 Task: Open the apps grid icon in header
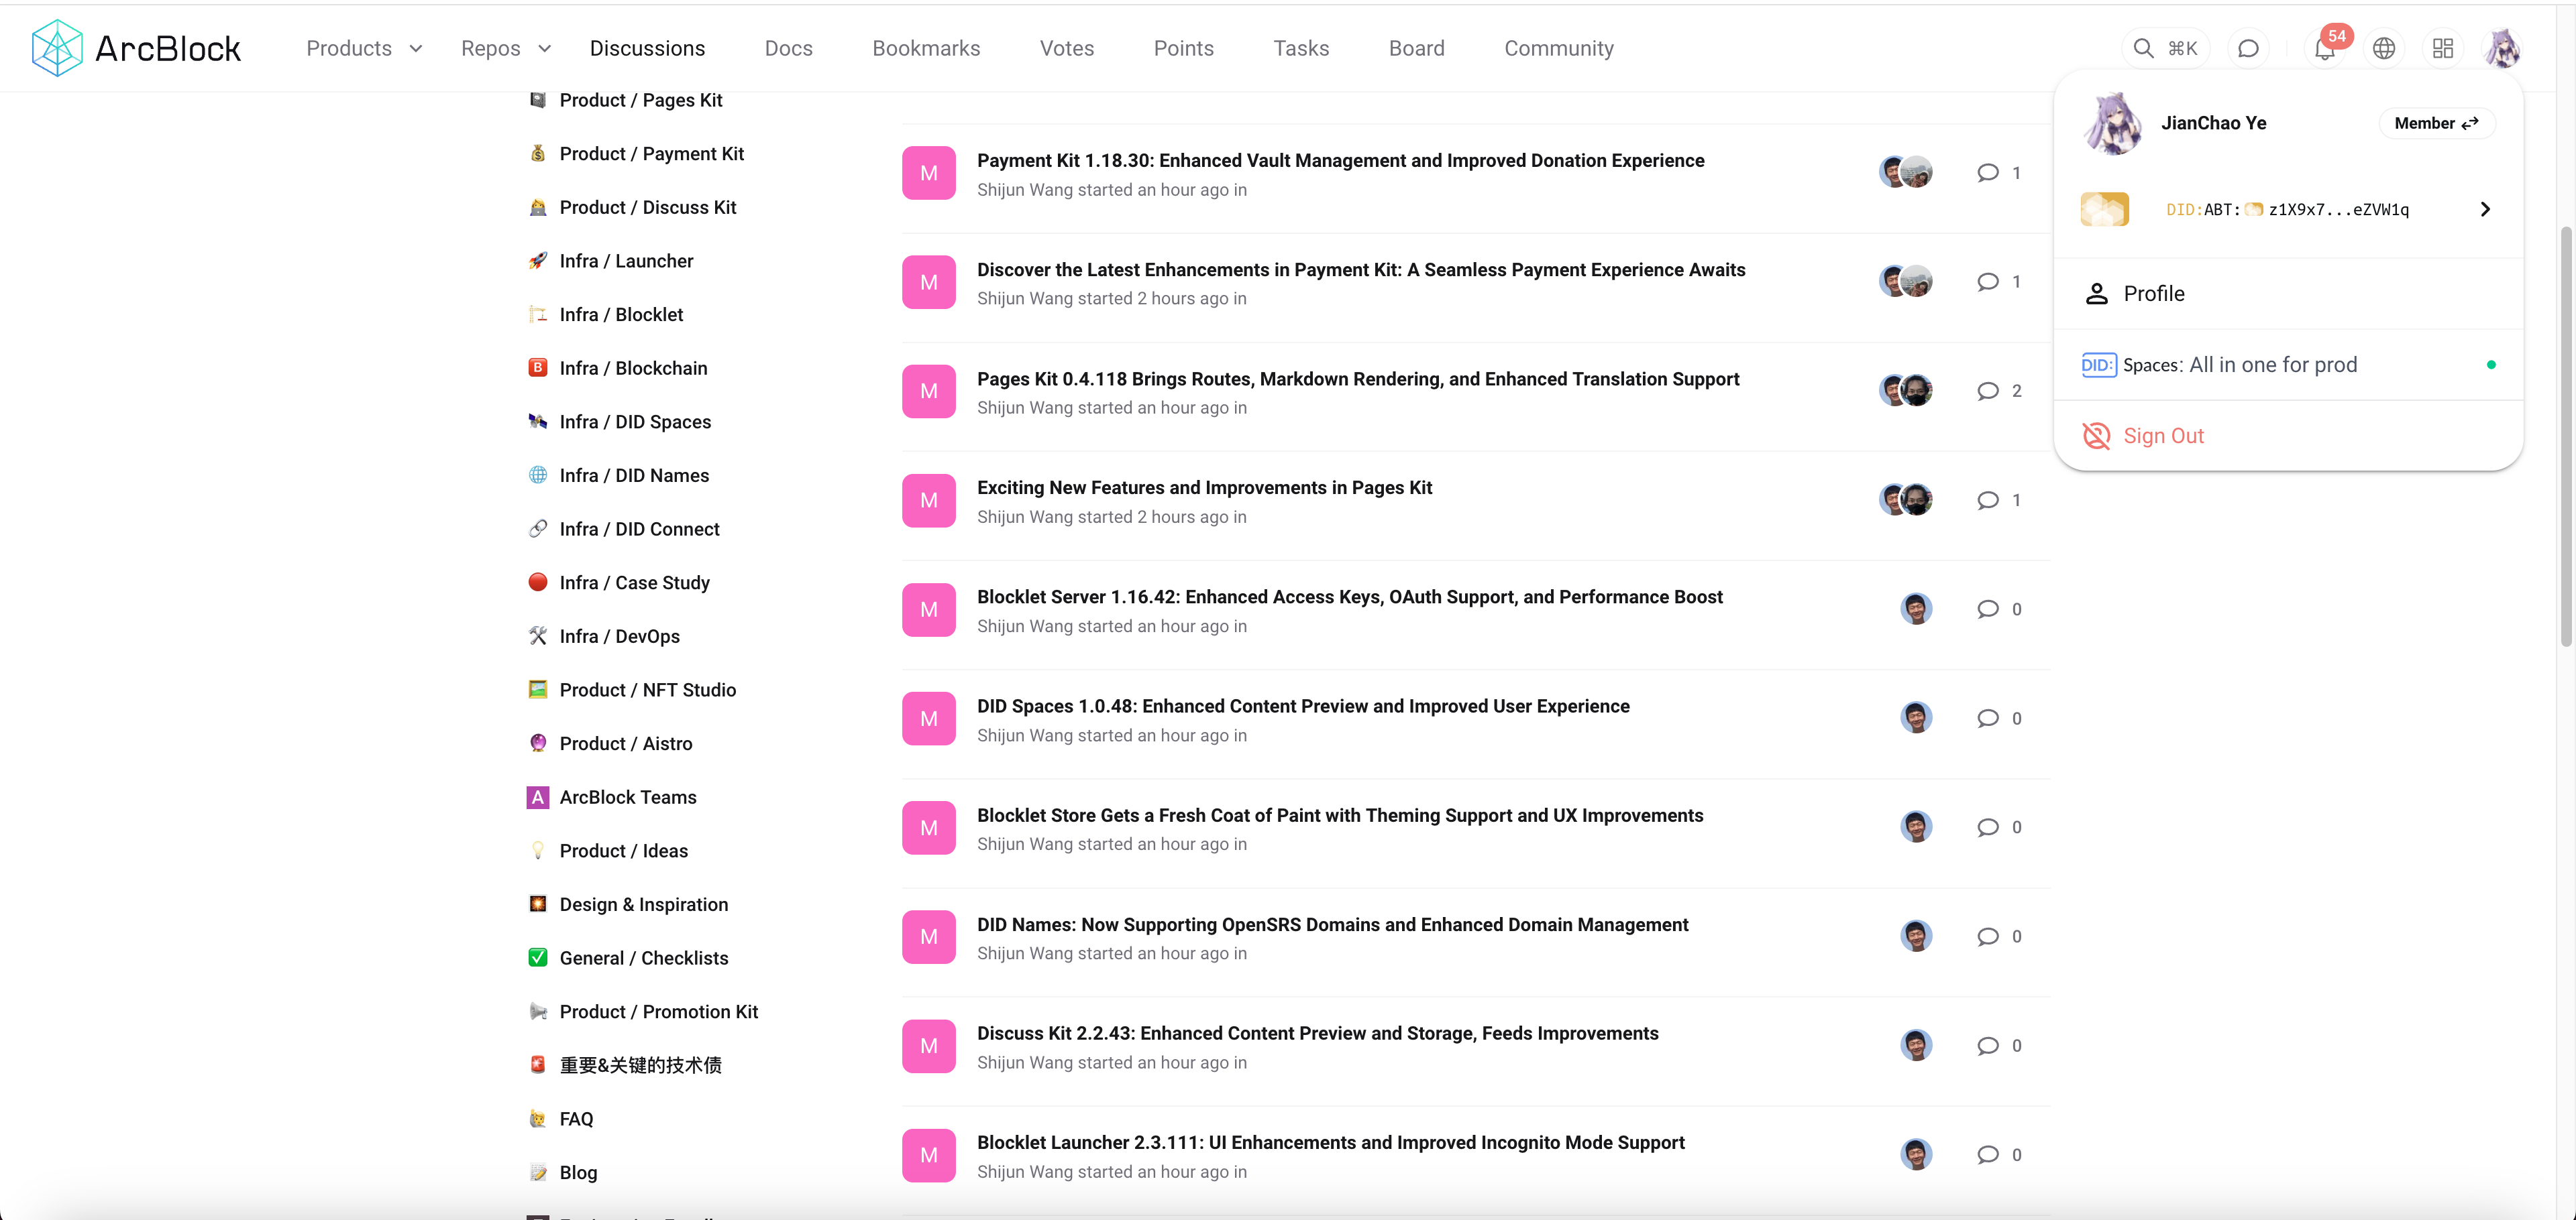coord(2443,49)
